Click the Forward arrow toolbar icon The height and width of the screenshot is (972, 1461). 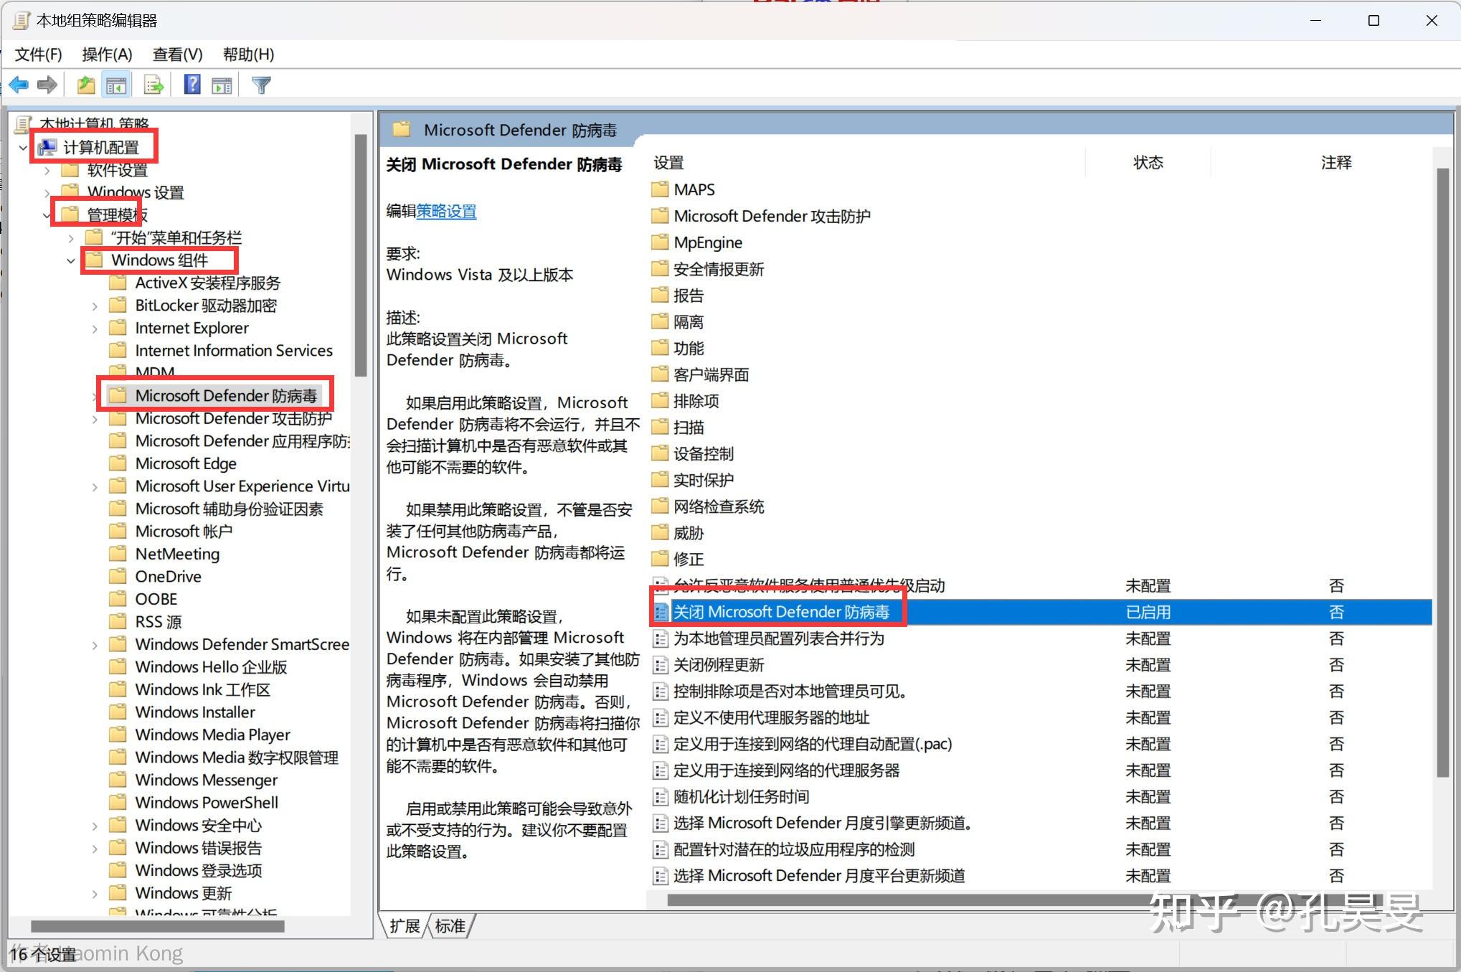[47, 85]
